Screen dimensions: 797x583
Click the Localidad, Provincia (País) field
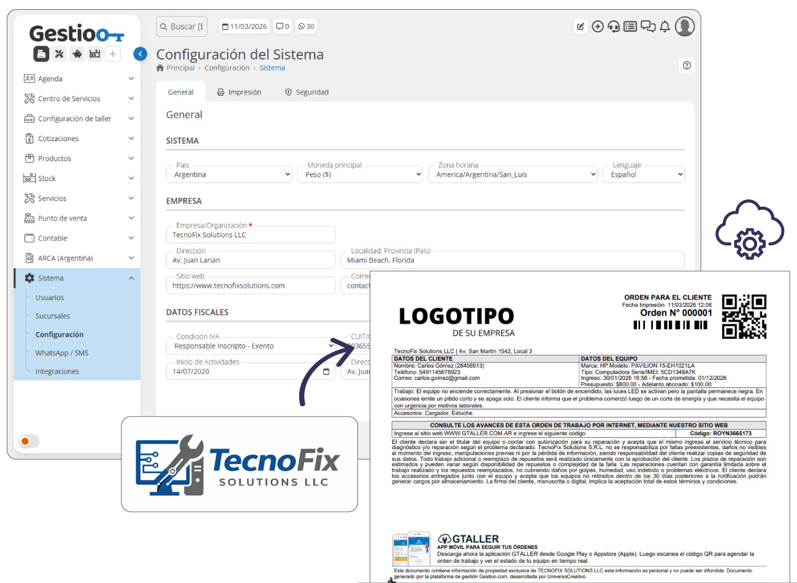513,260
